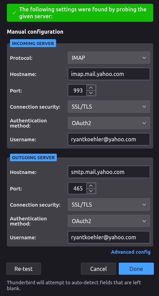Decrease the incoming server port number
159x296 pixels.
tap(91, 93)
